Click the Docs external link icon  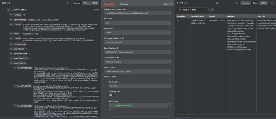click(171, 4)
